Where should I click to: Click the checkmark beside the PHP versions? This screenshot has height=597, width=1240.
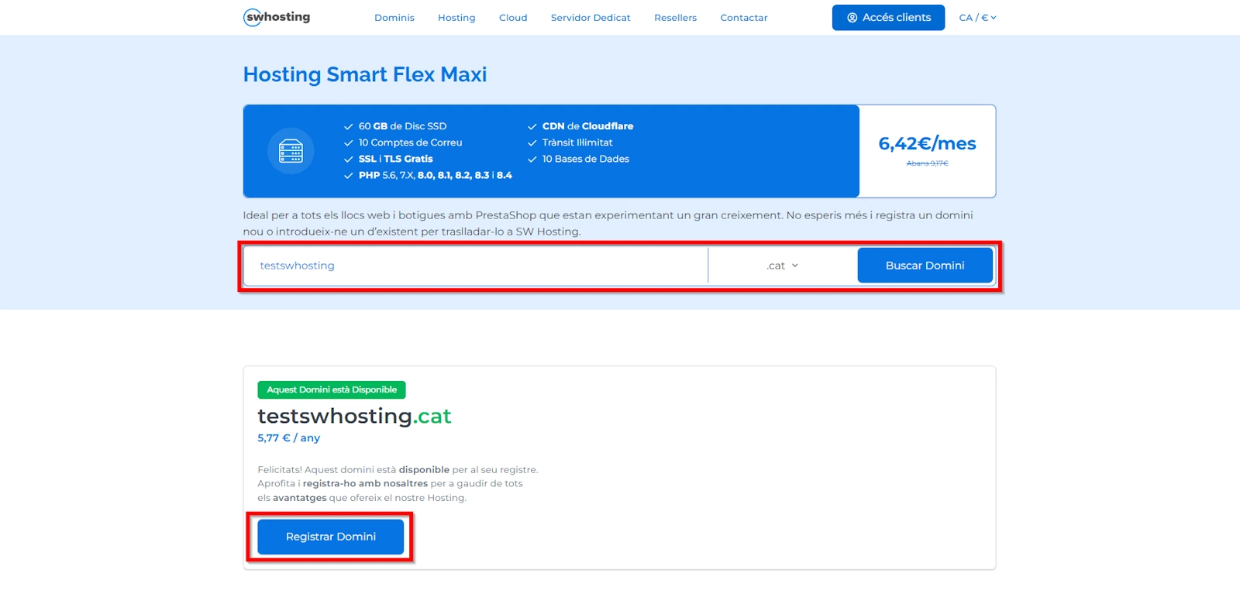(x=349, y=176)
